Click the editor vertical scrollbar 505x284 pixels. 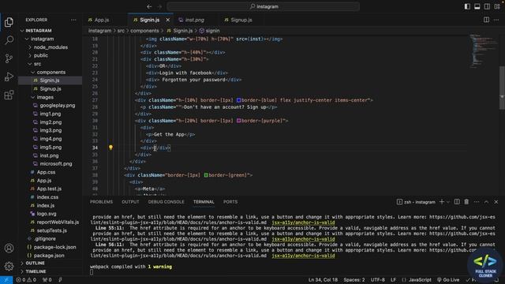tap(502, 88)
